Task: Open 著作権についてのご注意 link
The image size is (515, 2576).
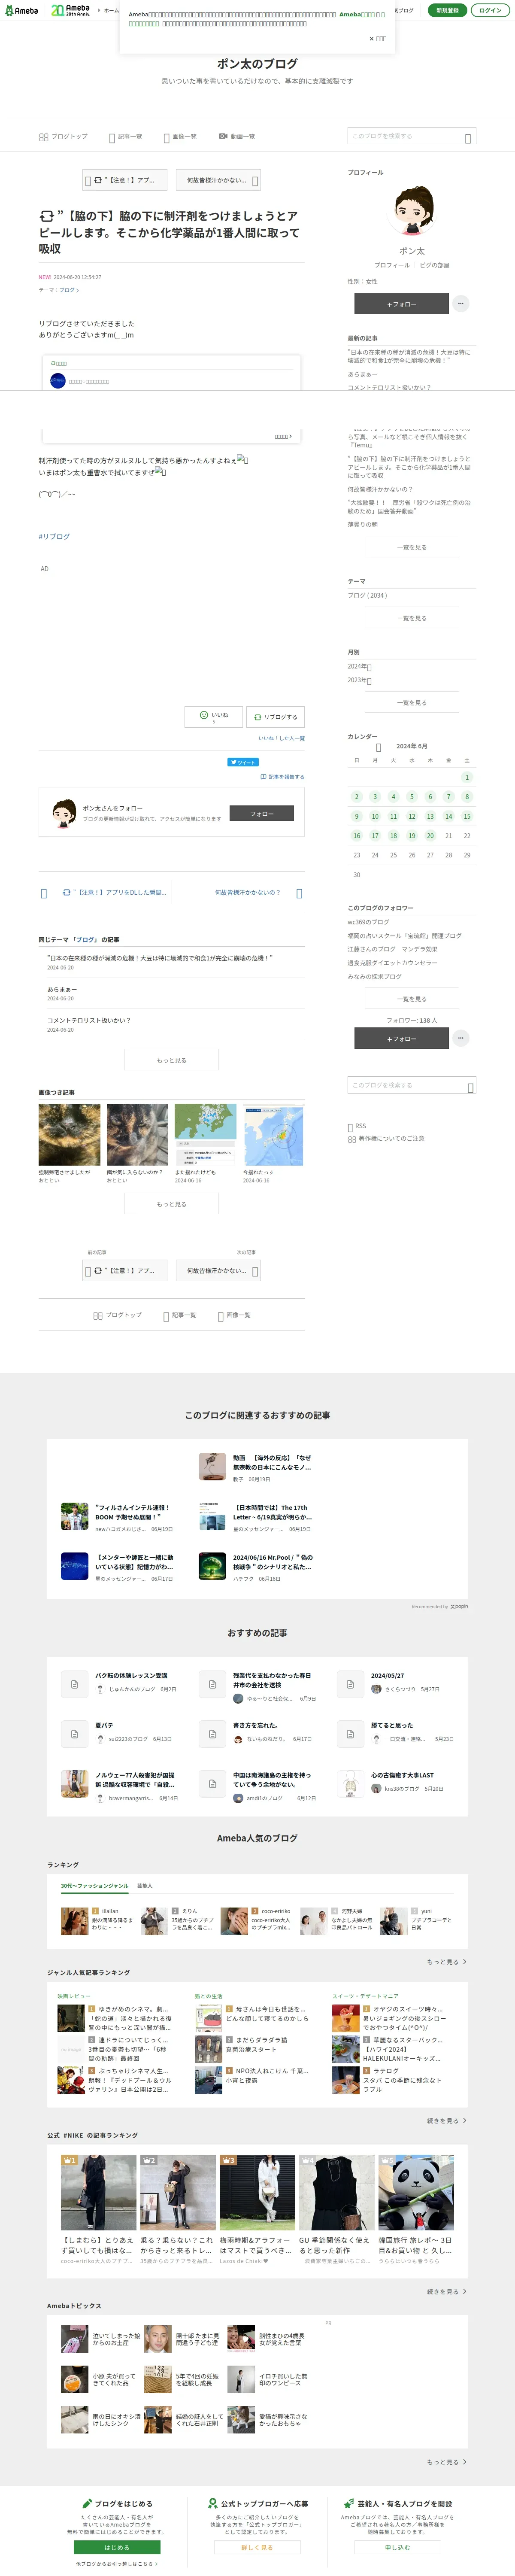Action: [386, 1139]
